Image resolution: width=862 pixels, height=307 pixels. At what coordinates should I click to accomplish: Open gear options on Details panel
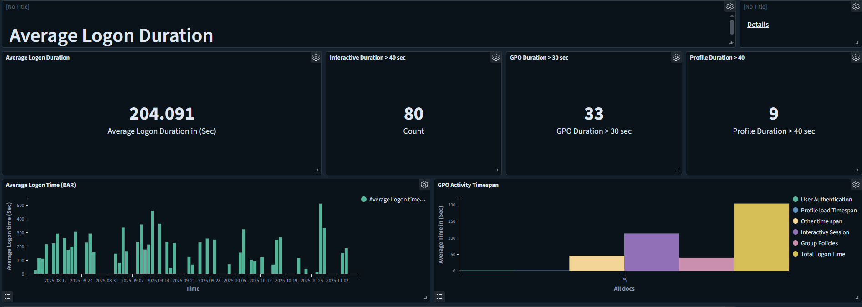856,7
